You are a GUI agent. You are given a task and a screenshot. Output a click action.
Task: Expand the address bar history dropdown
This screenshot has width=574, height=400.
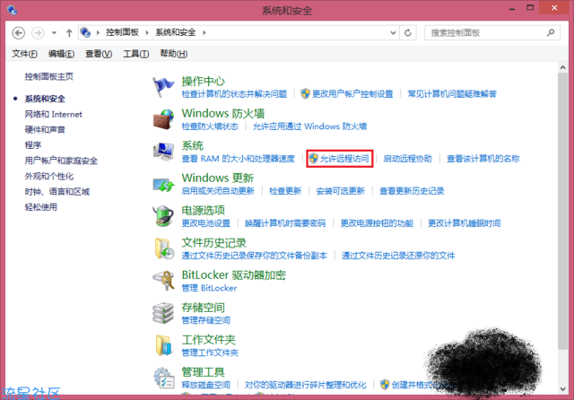point(393,33)
